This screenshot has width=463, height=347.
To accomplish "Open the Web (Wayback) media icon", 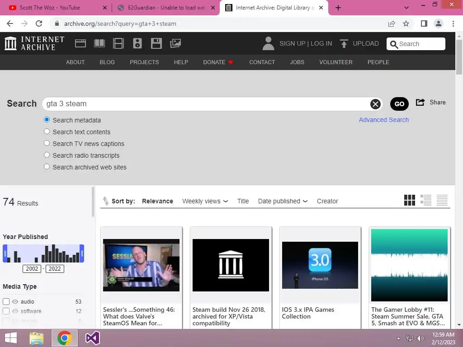I will coord(80,43).
